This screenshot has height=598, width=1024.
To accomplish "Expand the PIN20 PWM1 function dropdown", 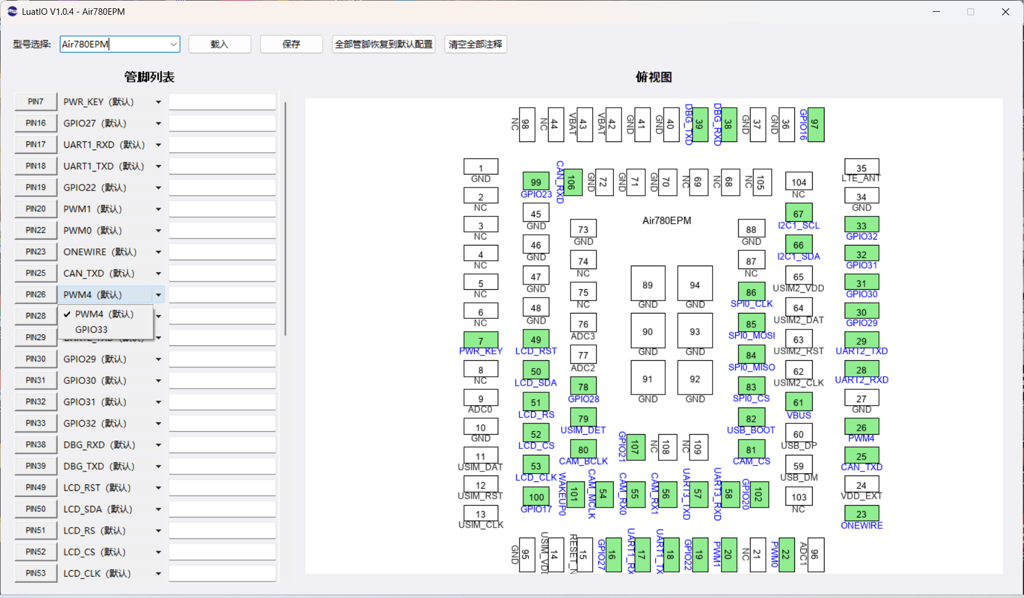I will click(158, 209).
